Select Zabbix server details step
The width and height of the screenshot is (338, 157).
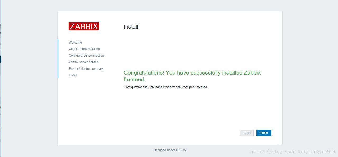pos(83,62)
